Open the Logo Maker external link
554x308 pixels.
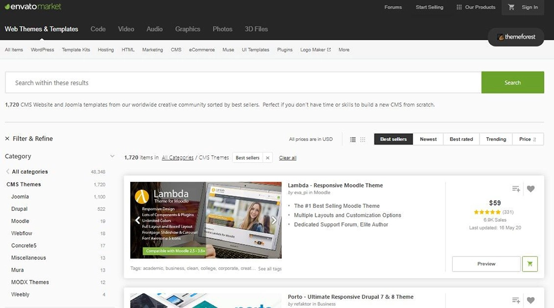point(316,50)
